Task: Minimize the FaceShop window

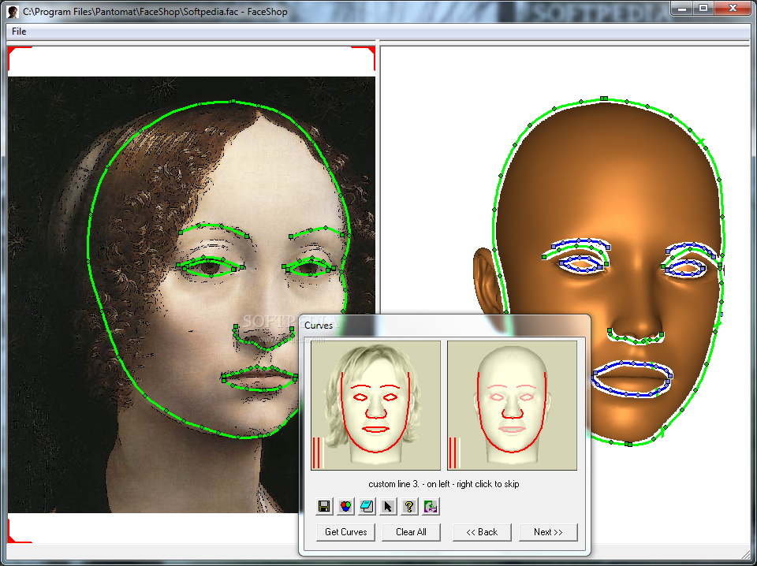Action: pyautogui.click(x=683, y=8)
